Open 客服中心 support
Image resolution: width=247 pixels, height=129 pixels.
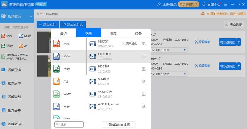click(211, 5)
